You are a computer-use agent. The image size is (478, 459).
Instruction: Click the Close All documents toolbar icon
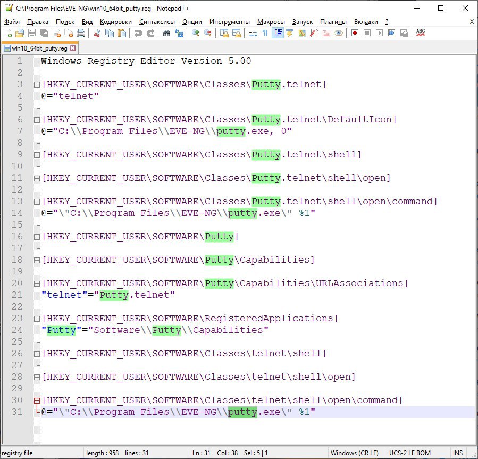pyautogui.click(x=69, y=33)
